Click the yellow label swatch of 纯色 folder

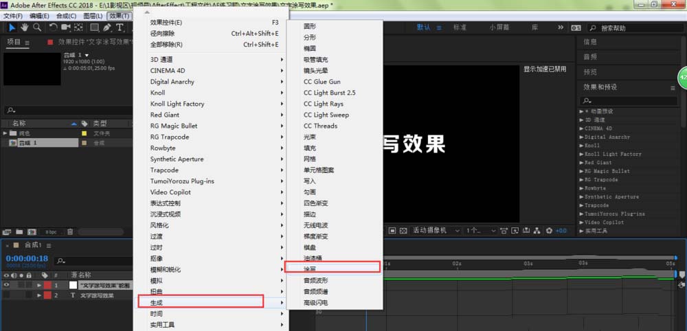point(85,133)
